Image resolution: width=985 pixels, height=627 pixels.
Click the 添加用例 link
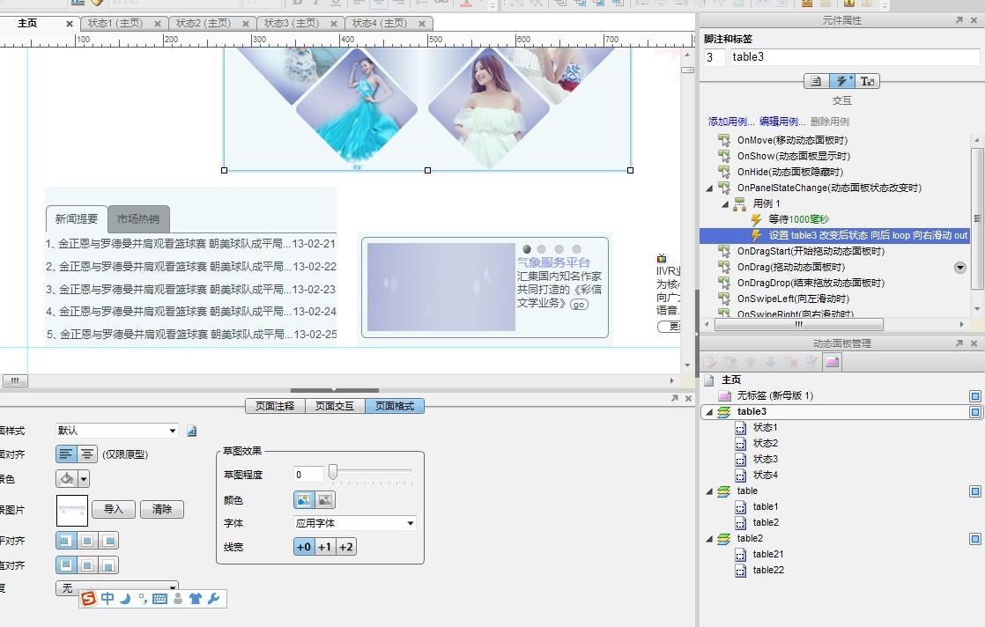[x=731, y=122]
